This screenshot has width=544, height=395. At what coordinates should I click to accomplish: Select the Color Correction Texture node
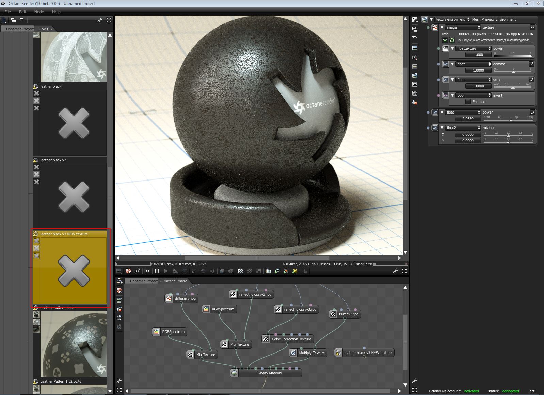click(288, 339)
